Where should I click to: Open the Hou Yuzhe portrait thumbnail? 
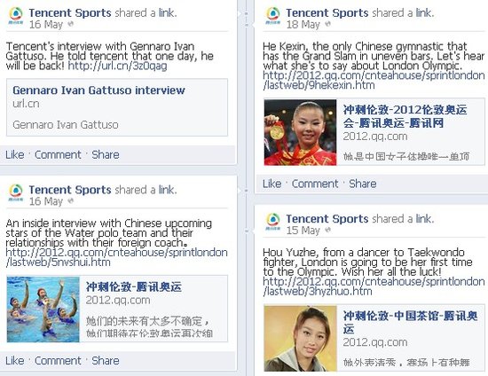(x=300, y=339)
